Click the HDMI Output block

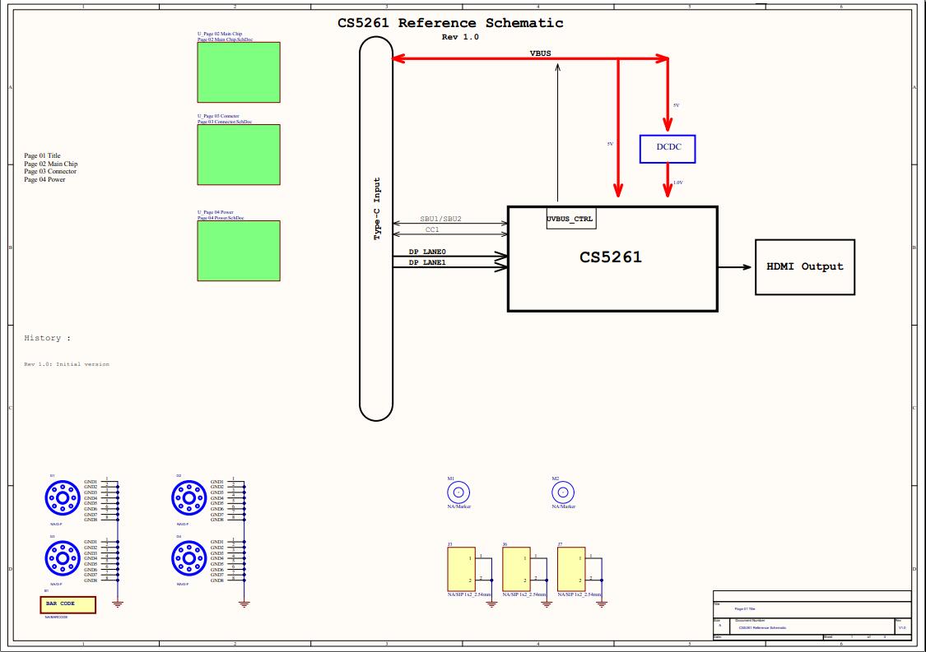pos(805,266)
